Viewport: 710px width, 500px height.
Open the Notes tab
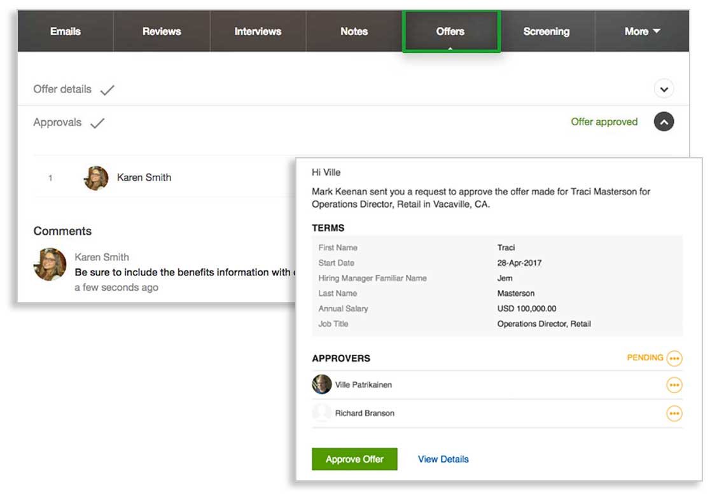[x=354, y=31]
